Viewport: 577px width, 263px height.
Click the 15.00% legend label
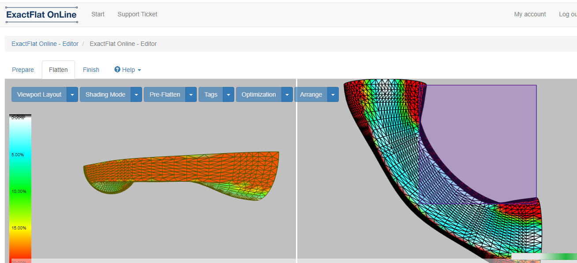[19, 228]
